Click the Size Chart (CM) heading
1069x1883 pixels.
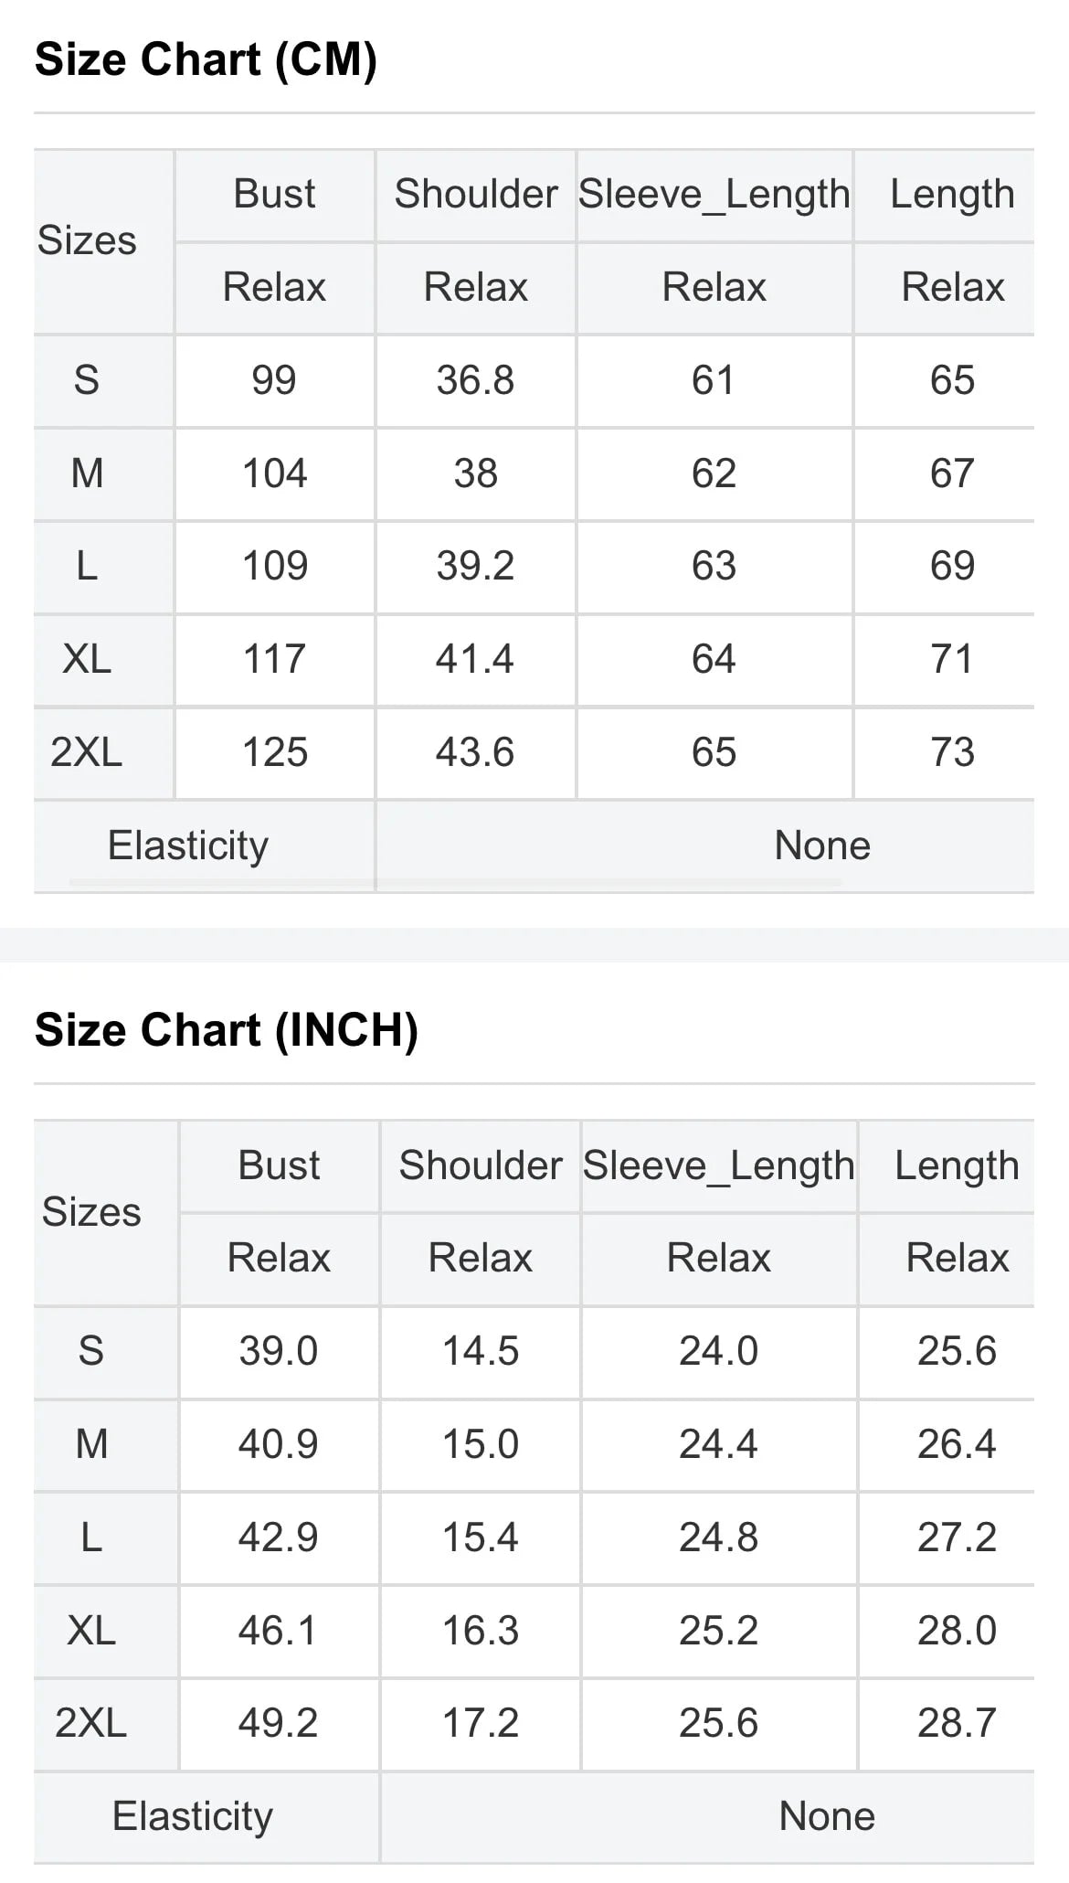[206, 60]
